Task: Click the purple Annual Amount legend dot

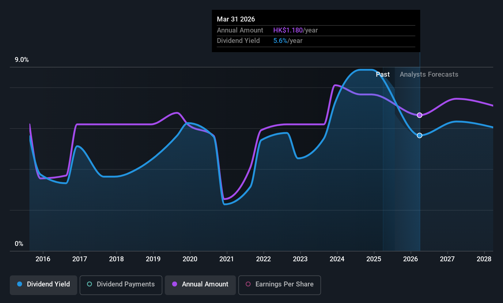Action: 175,284
